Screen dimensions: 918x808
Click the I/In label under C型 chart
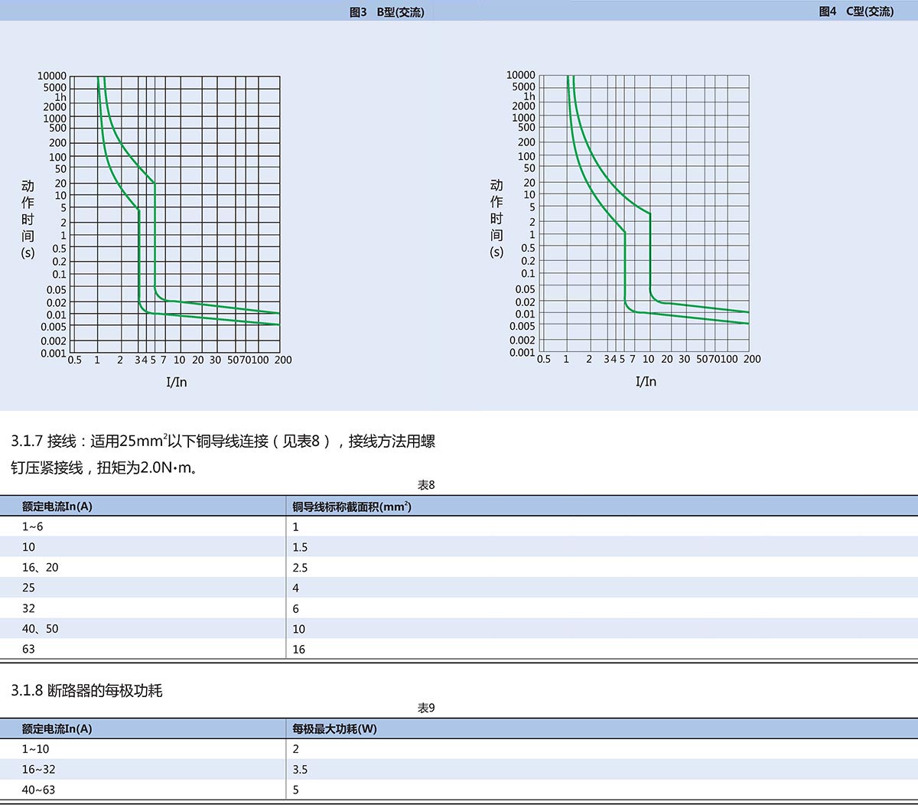pyautogui.click(x=646, y=381)
